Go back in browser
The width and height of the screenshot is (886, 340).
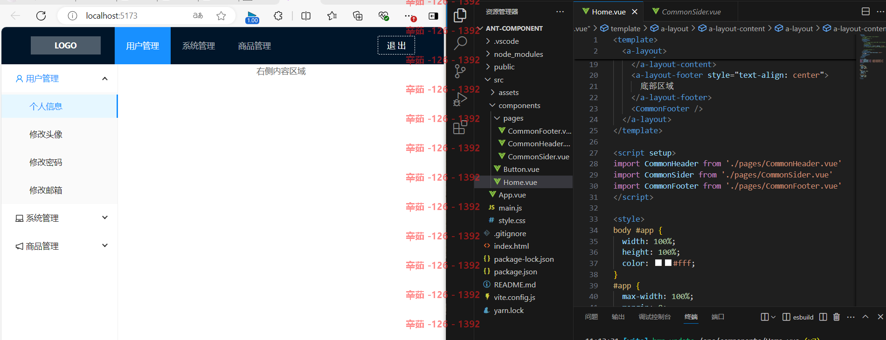(x=15, y=16)
